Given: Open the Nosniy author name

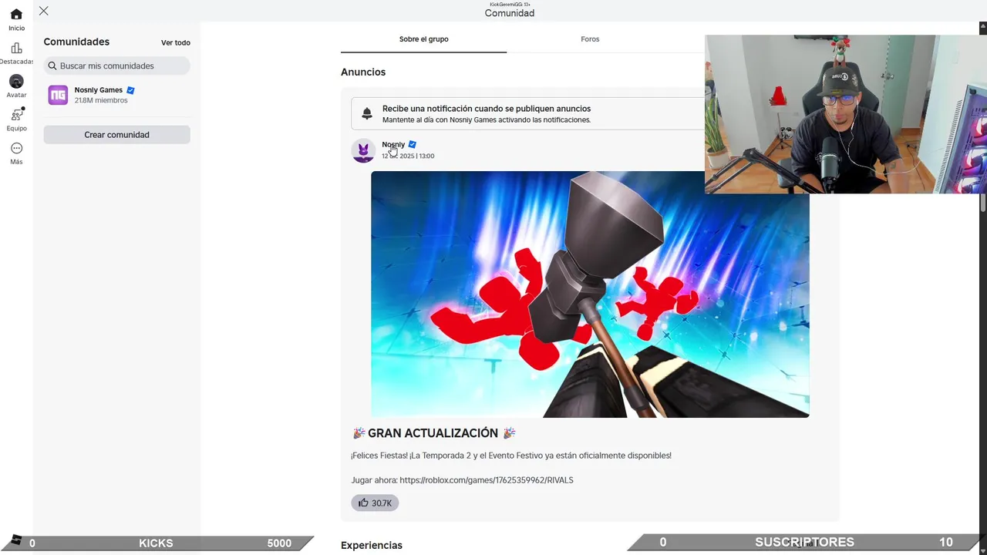Looking at the screenshot, I should (393, 145).
